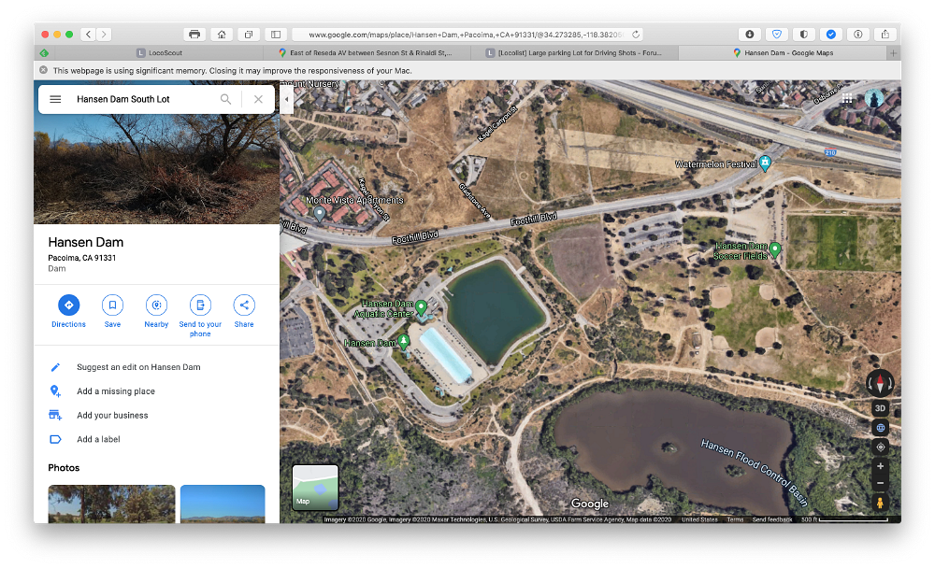Click the blue shield extension icon
Image resolution: width=935 pixels, height=568 pixels.
[x=777, y=35]
